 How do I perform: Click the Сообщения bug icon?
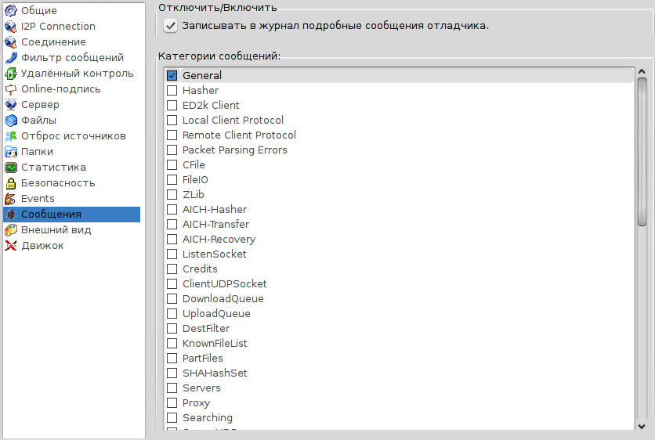11,215
